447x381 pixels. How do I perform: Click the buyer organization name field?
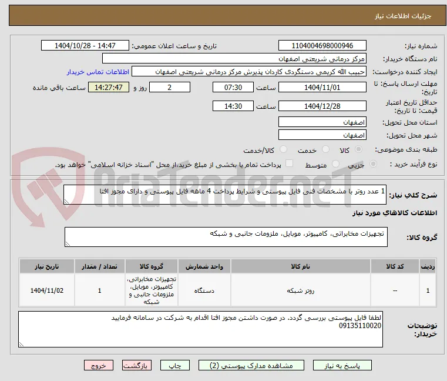tap(234, 59)
